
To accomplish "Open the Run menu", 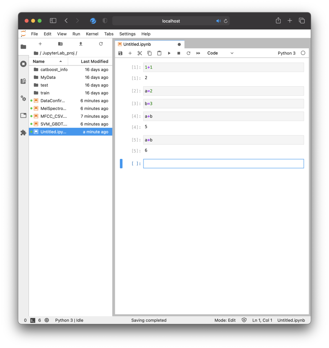I will tap(76, 34).
